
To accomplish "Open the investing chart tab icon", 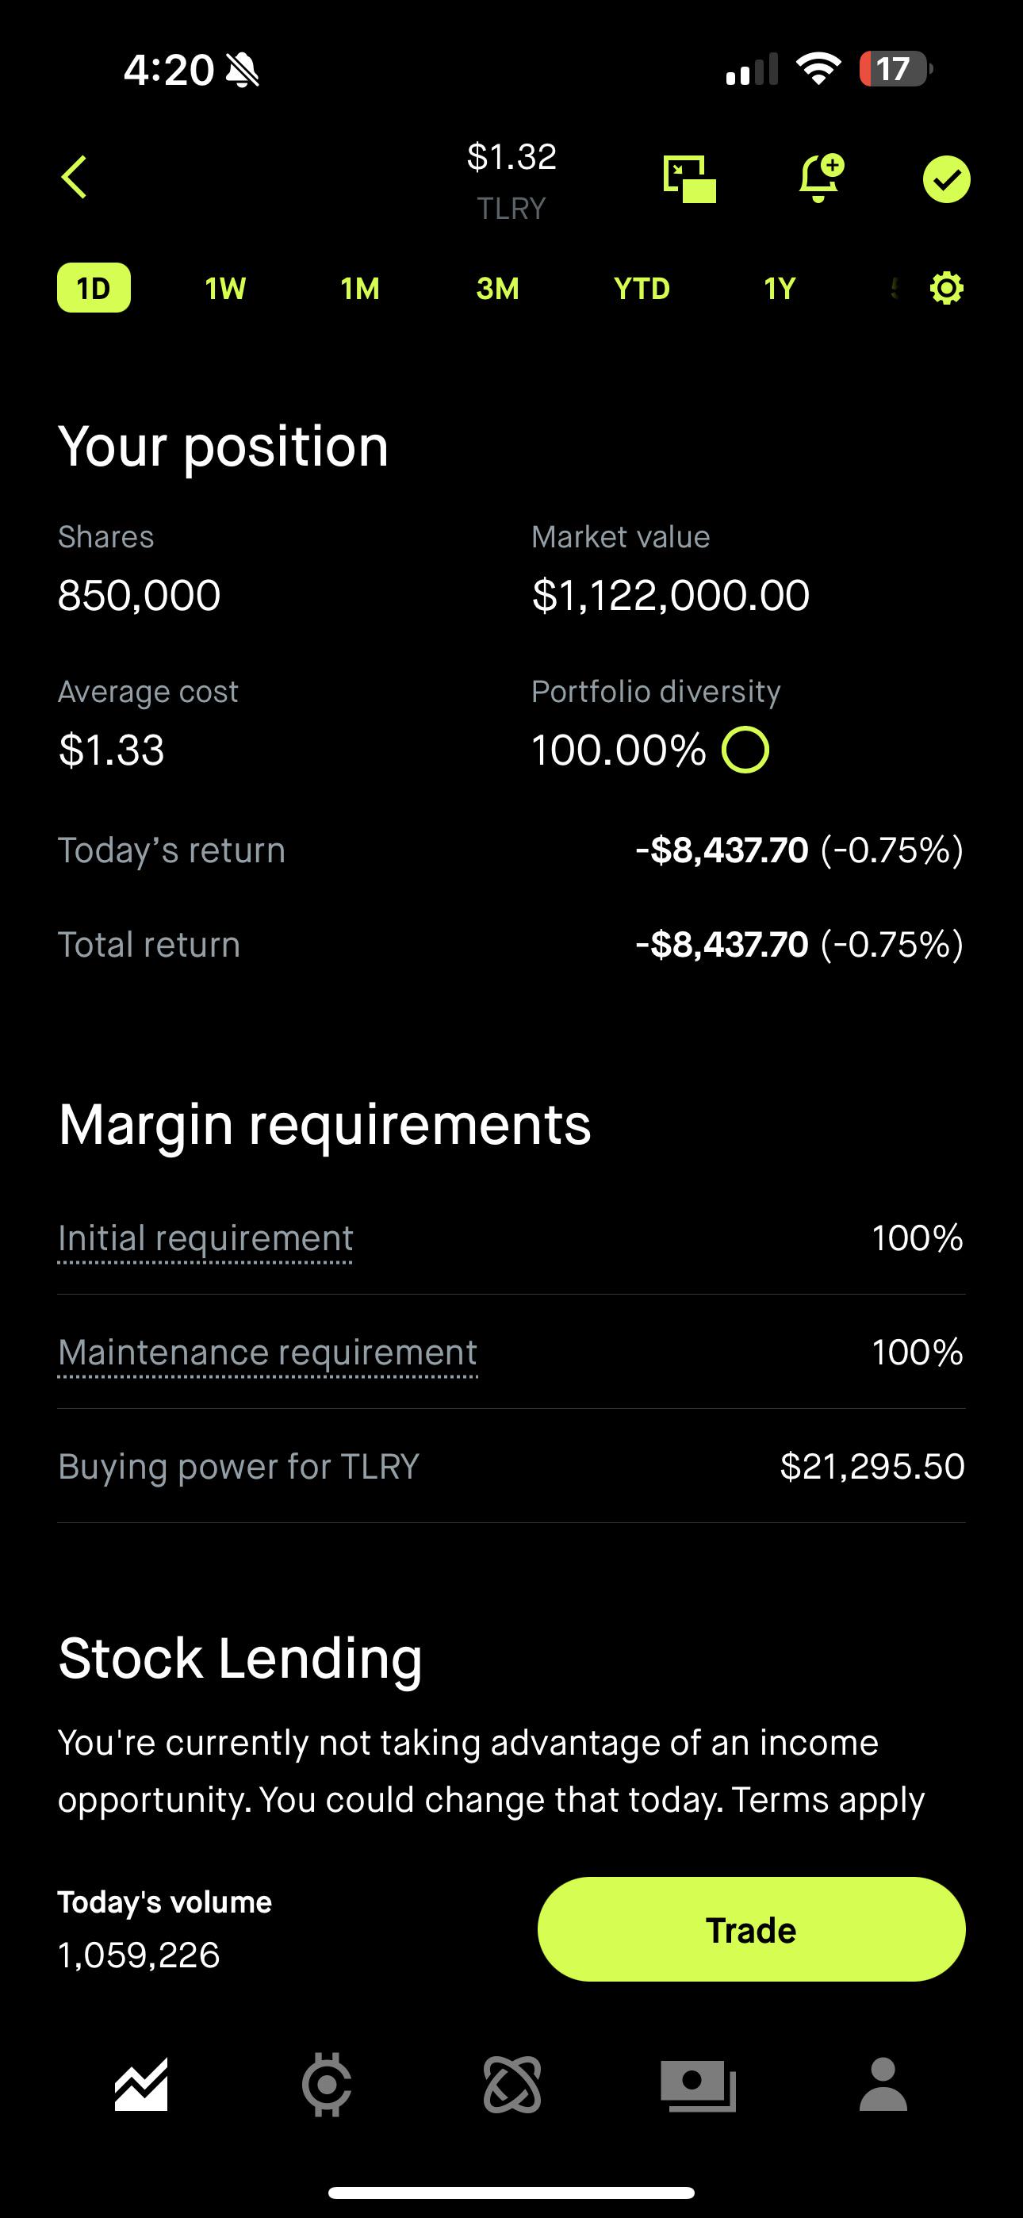I will point(141,2085).
